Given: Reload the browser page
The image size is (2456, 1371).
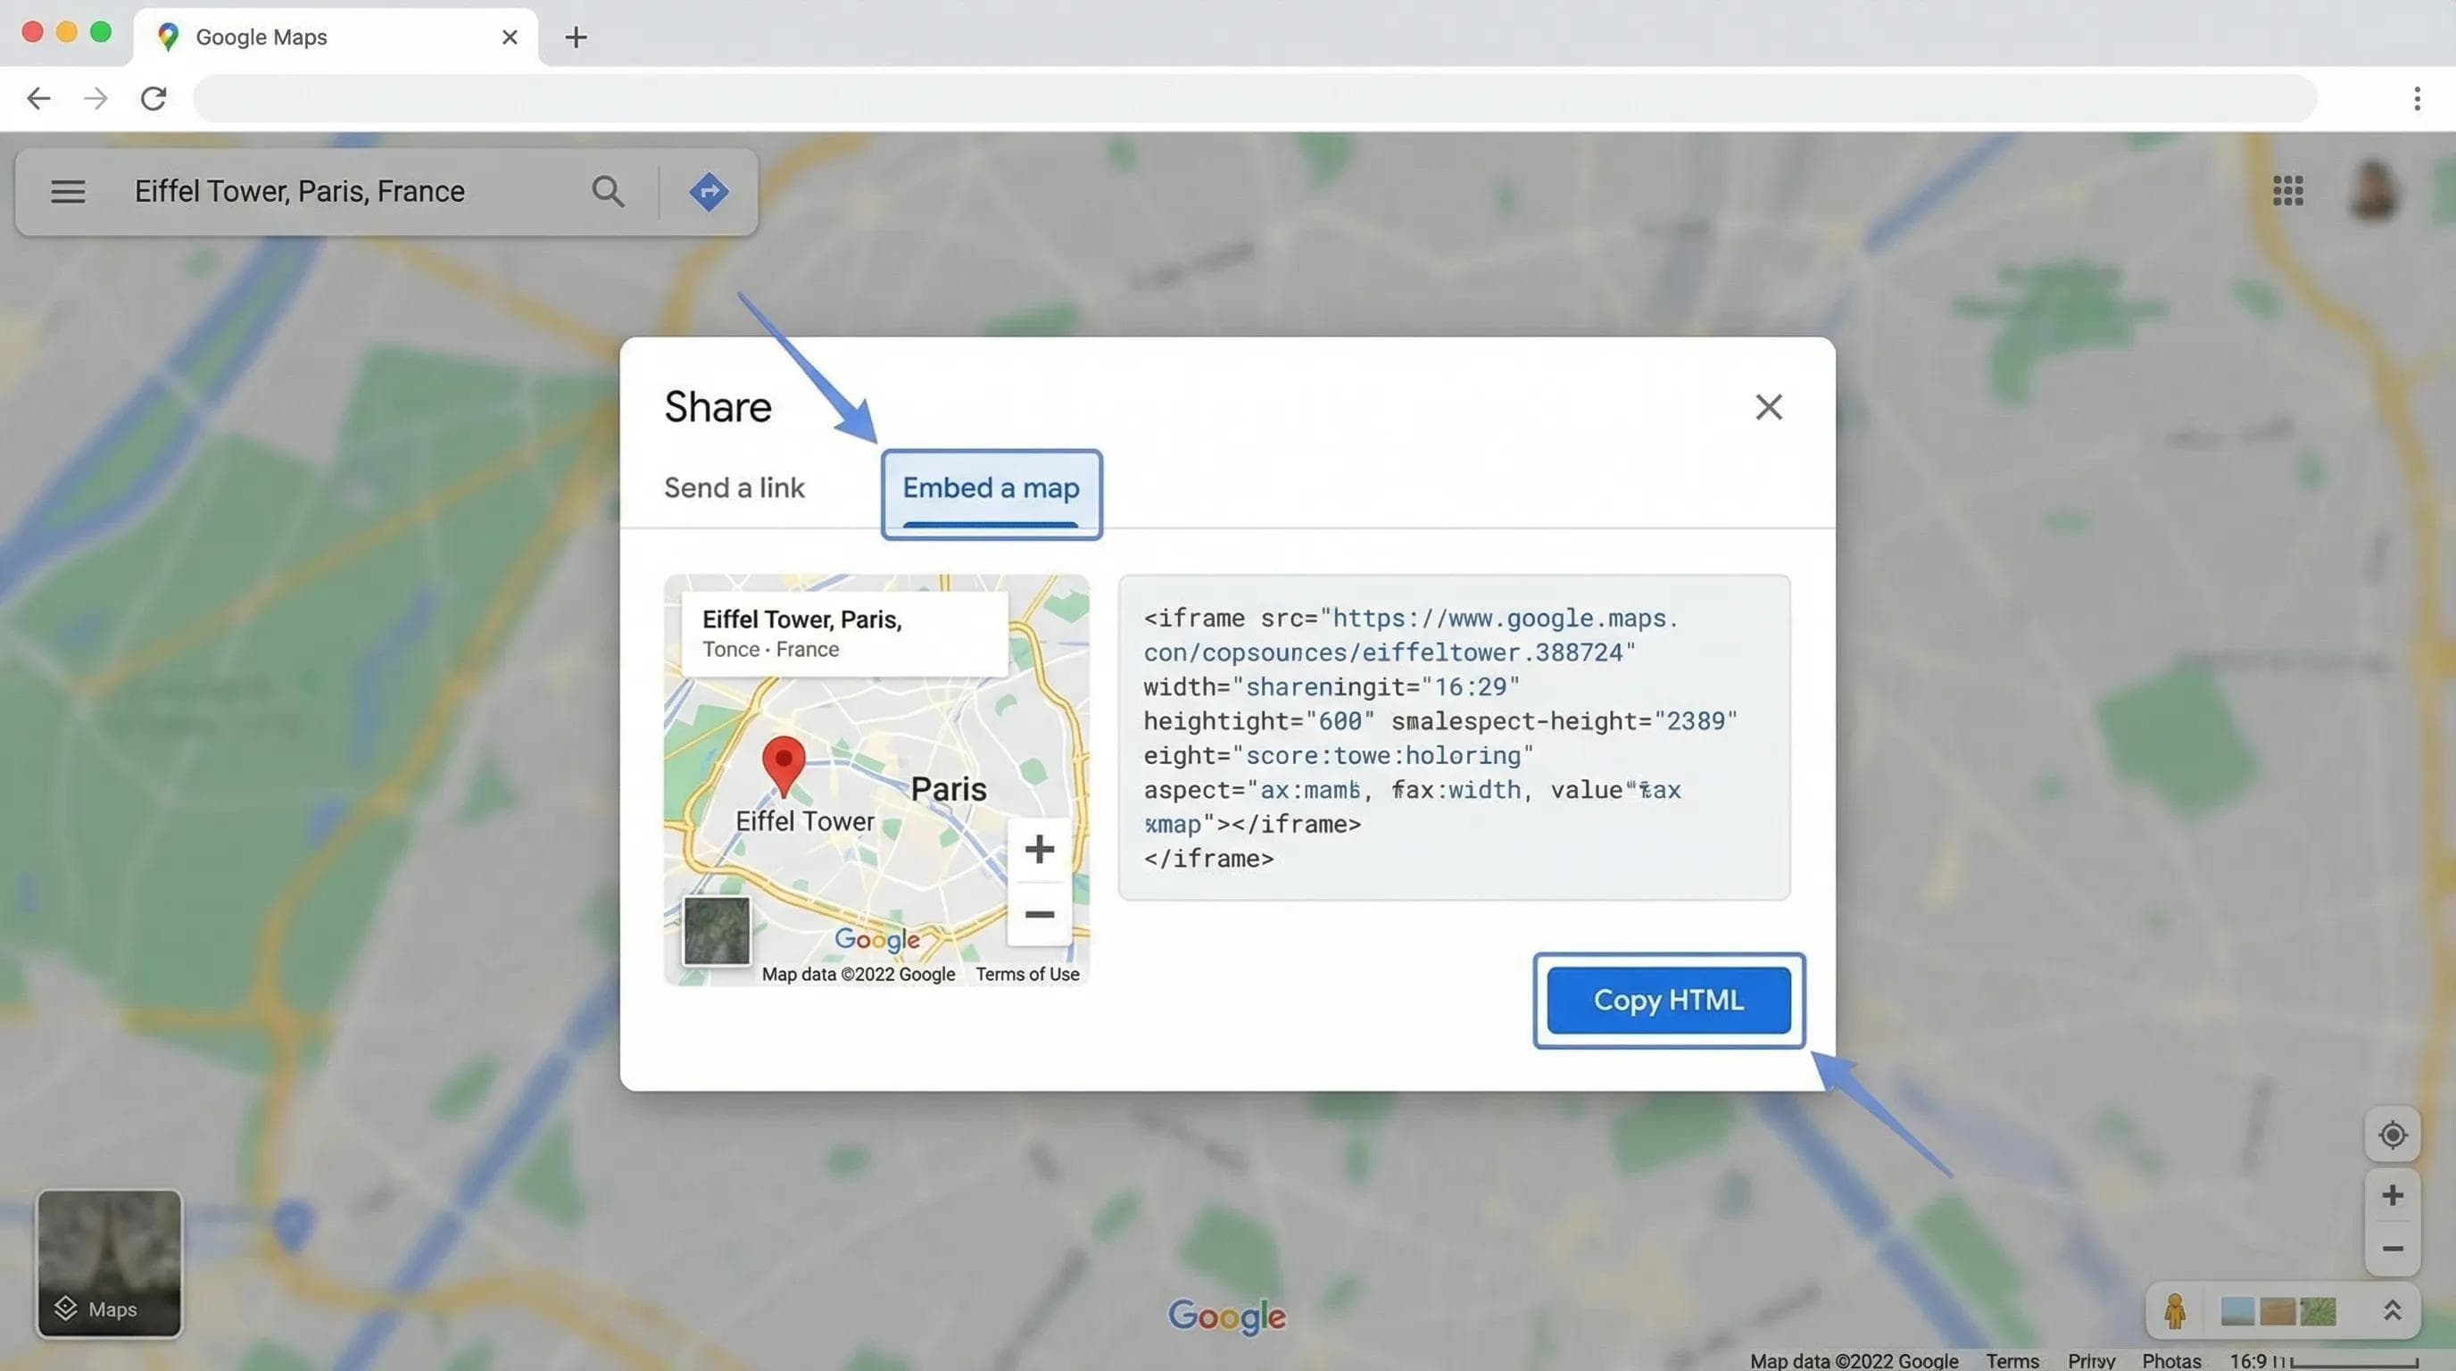Looking at the screenshot, I should tap(153, 98).
